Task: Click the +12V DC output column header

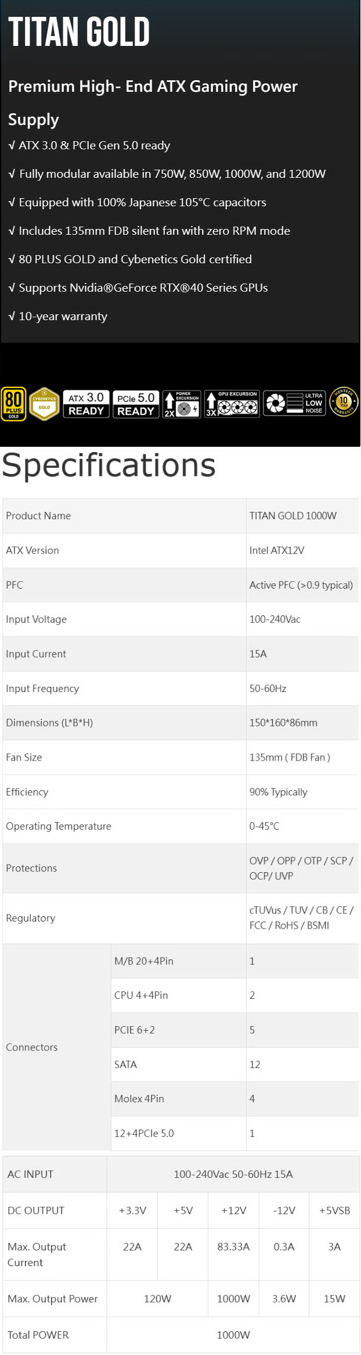Action: point(233,1210)
